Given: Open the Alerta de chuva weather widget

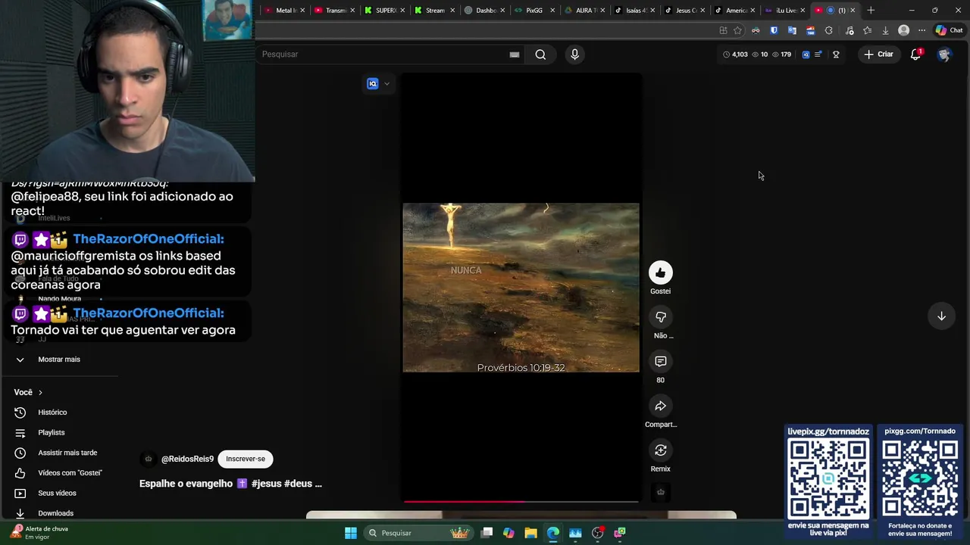Looking at the screenshot, I should tap(39, 532).
